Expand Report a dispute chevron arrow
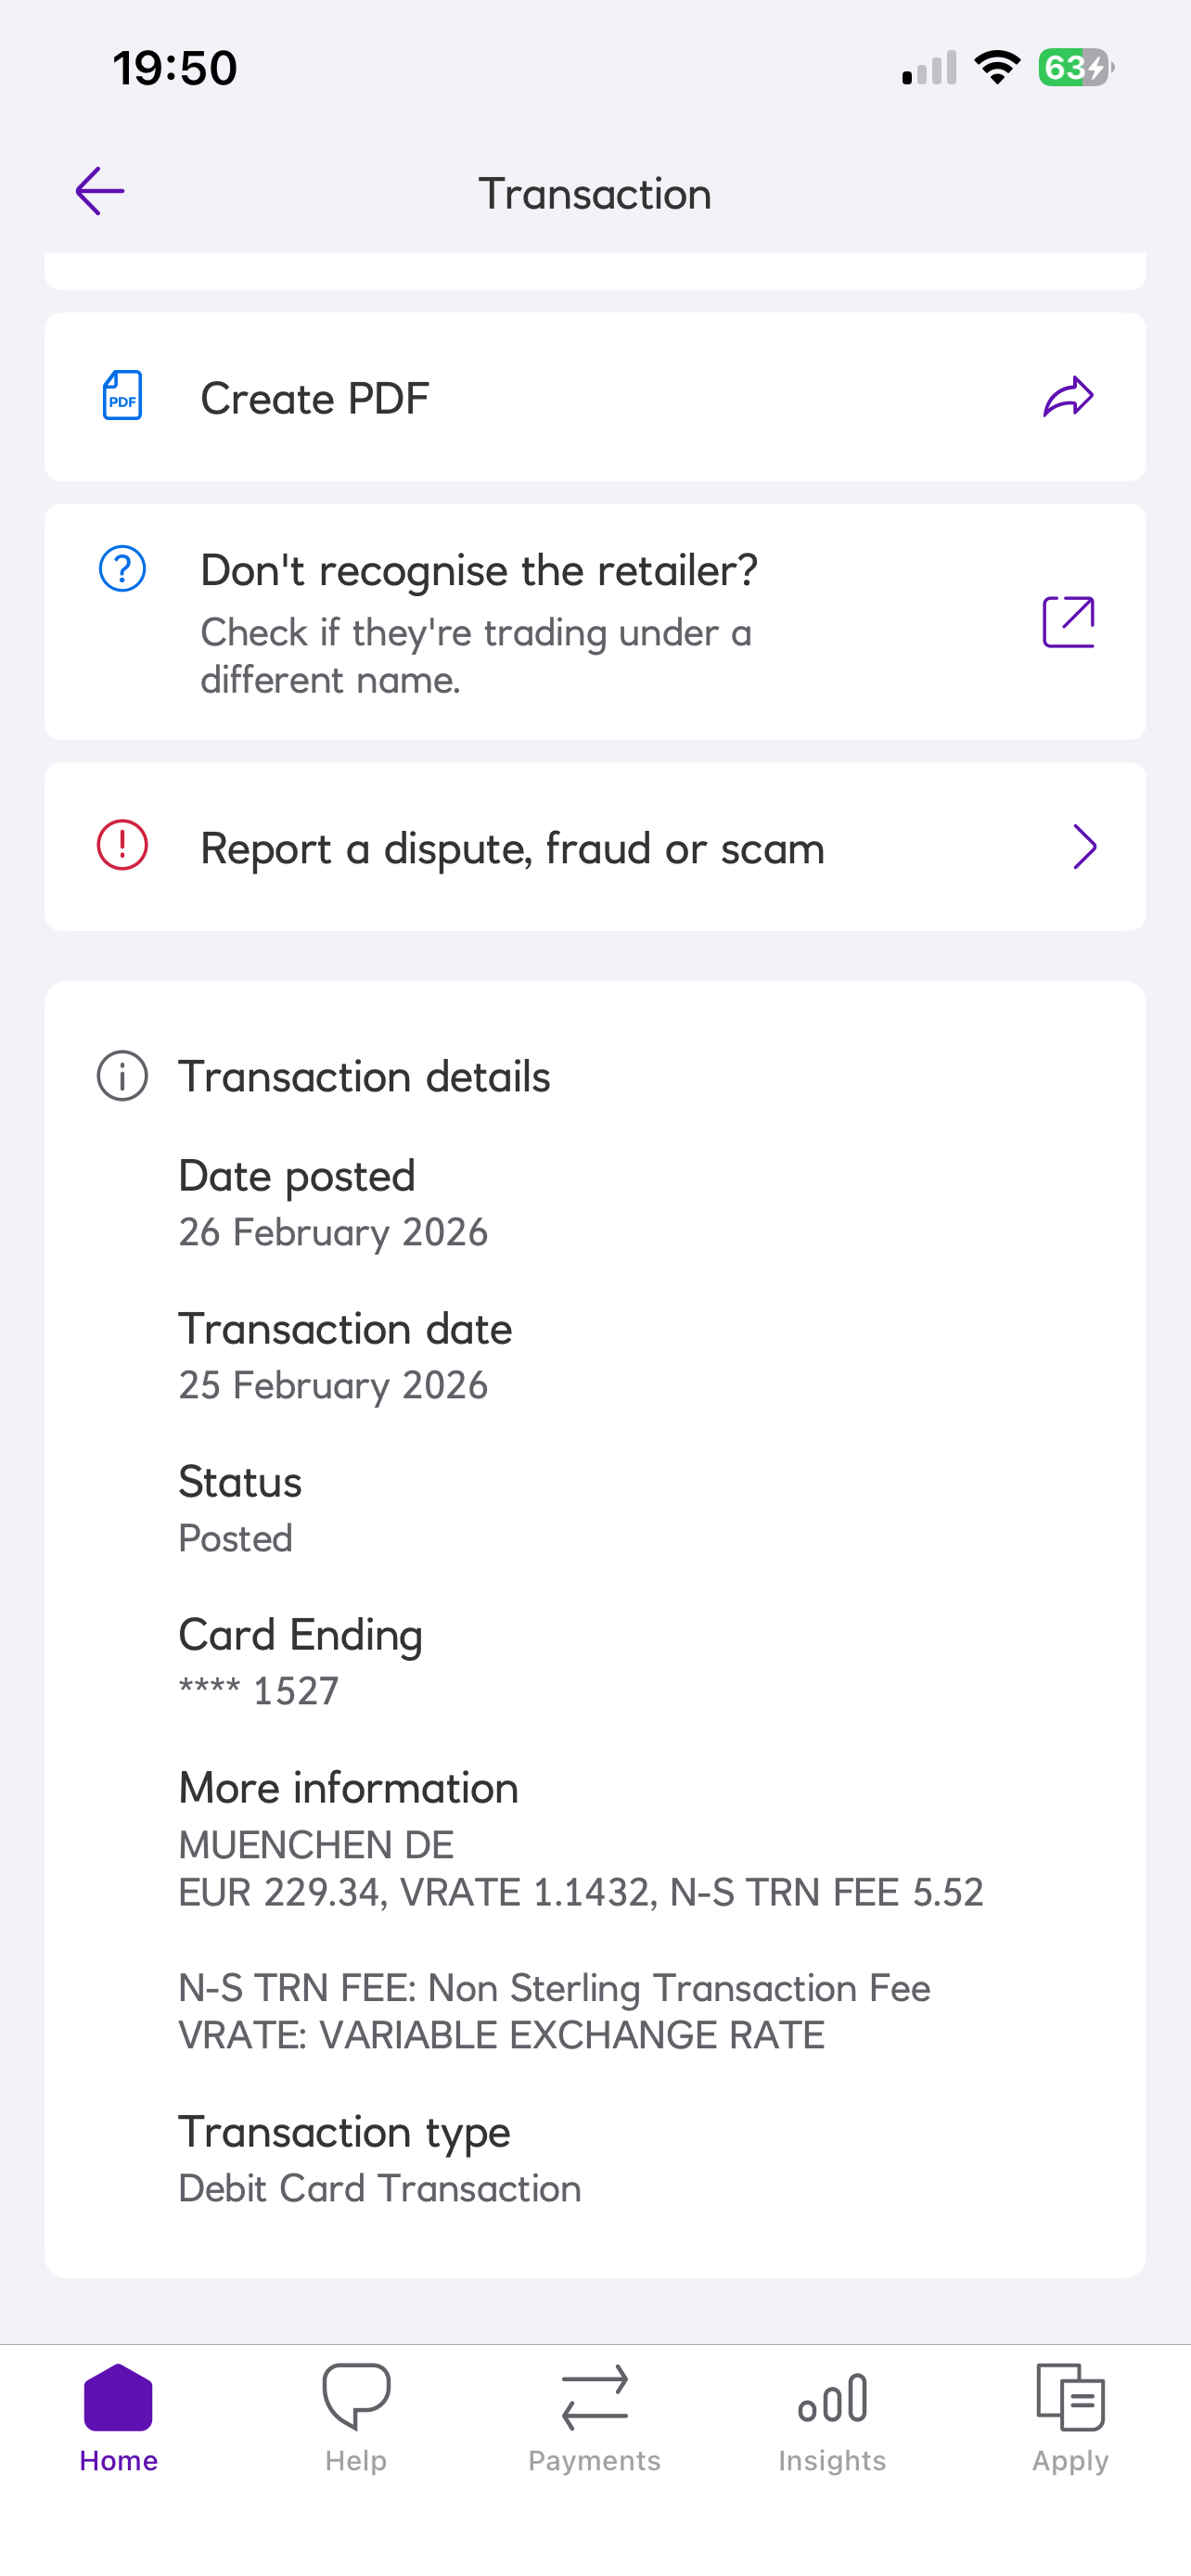Image resolution: width=1191 pixels, height=2576 pixels. 1084,847
